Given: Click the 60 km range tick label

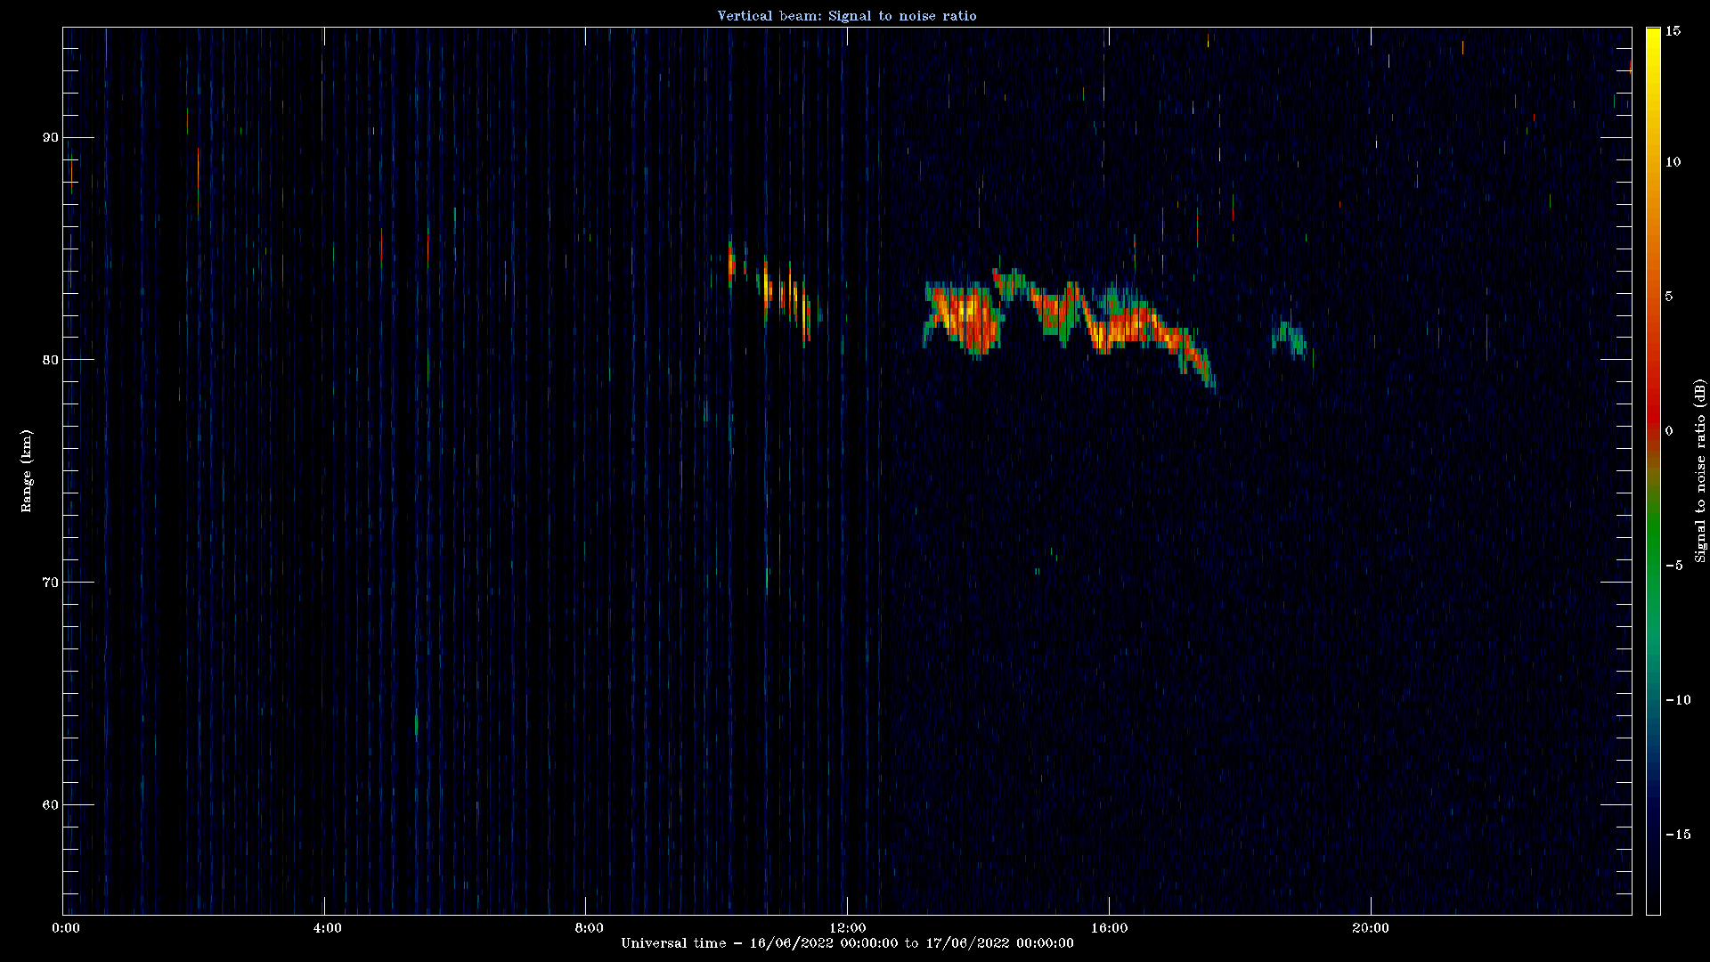Looking at the screenshot, I should [x=50, y=805].
